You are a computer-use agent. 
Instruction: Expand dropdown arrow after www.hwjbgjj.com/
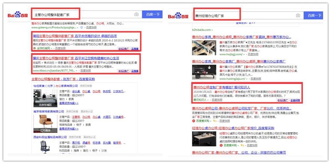click(x=244, y=54)
